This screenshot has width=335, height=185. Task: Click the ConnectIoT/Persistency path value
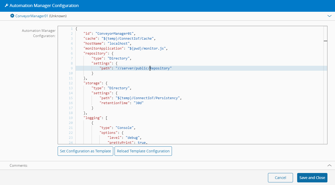pyautogui.click(x=148, y=98)
